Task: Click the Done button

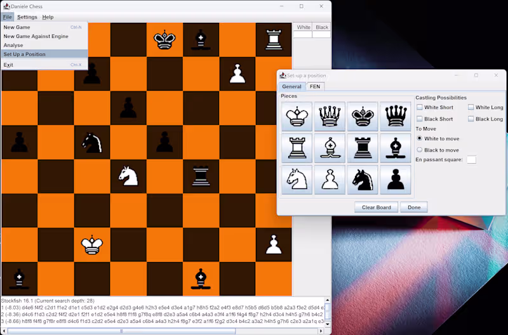Action: click(414, 207)
